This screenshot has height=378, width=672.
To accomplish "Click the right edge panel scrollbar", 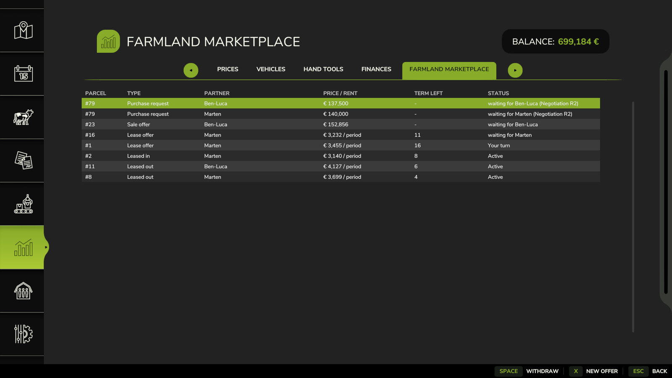I will click(x=666, y=182).
